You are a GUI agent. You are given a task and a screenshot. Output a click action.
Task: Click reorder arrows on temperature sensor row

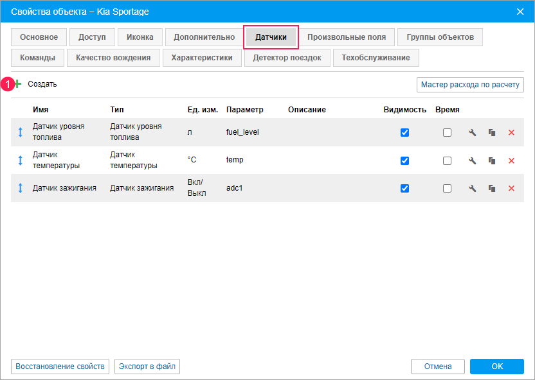[x=20, y=160]
